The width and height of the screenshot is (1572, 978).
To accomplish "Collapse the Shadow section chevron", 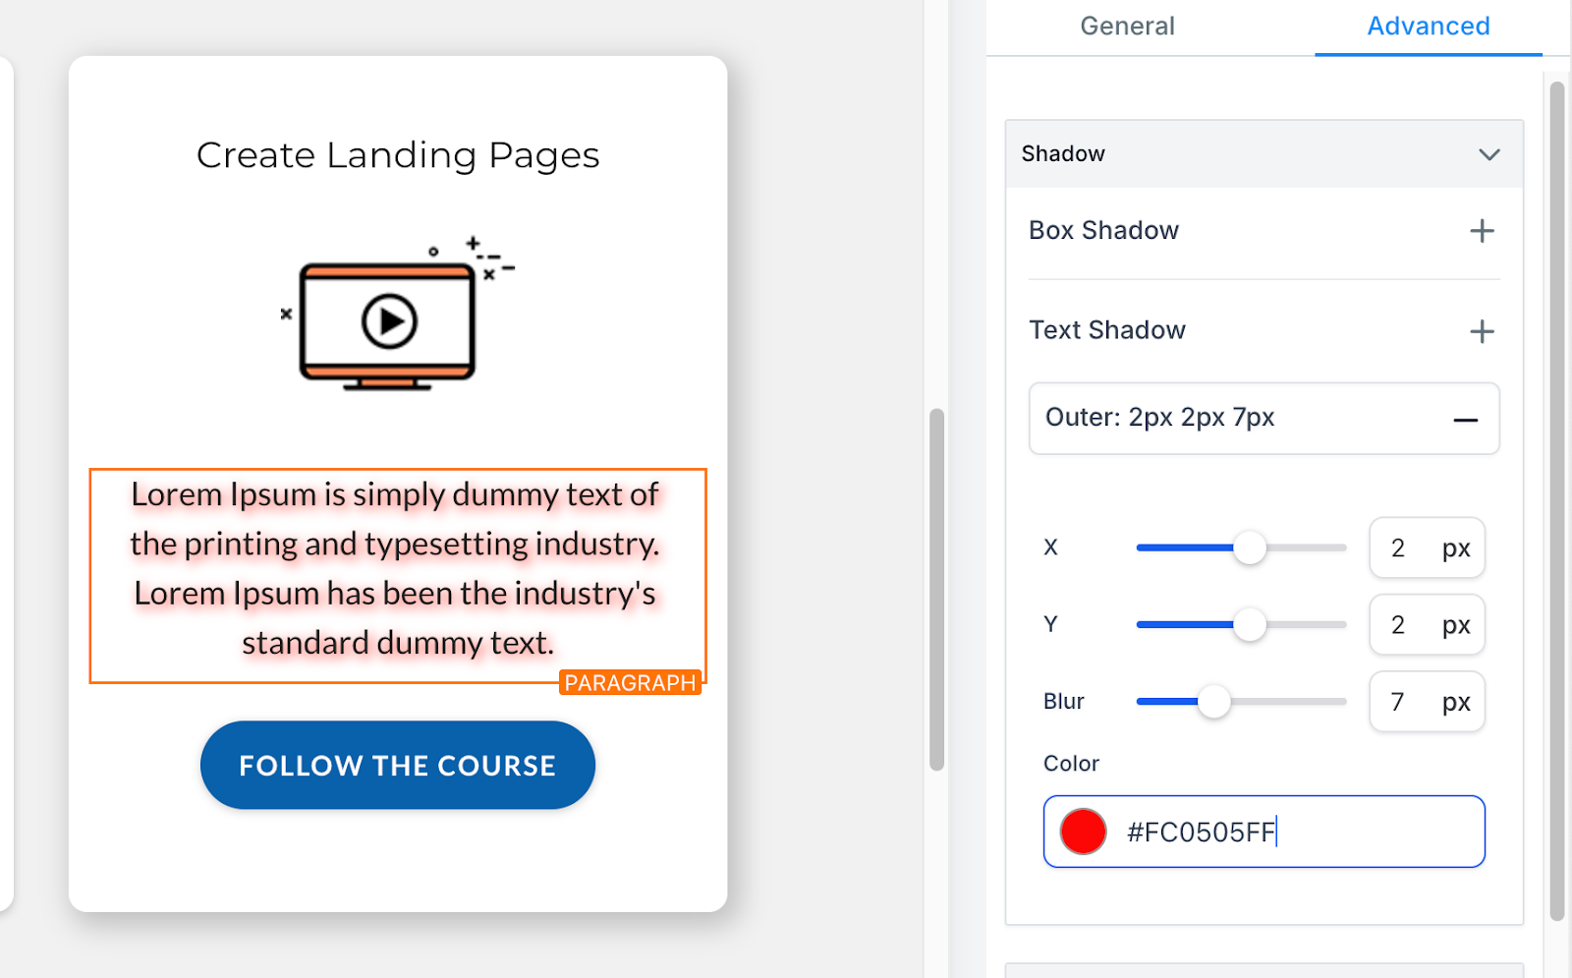I will pos(1489,154).
